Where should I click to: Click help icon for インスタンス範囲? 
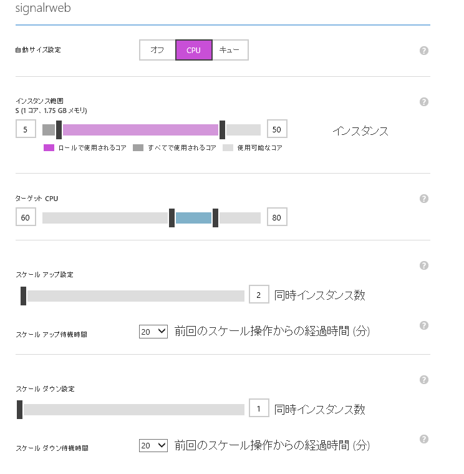tap(424, 102)
